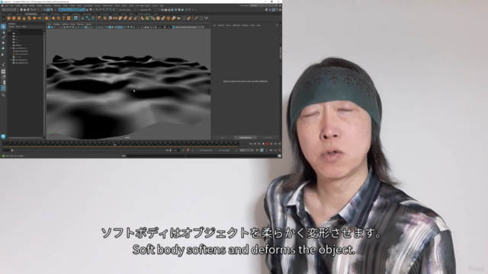Click the Maya home icon under the toolbox

click(3, 136)
